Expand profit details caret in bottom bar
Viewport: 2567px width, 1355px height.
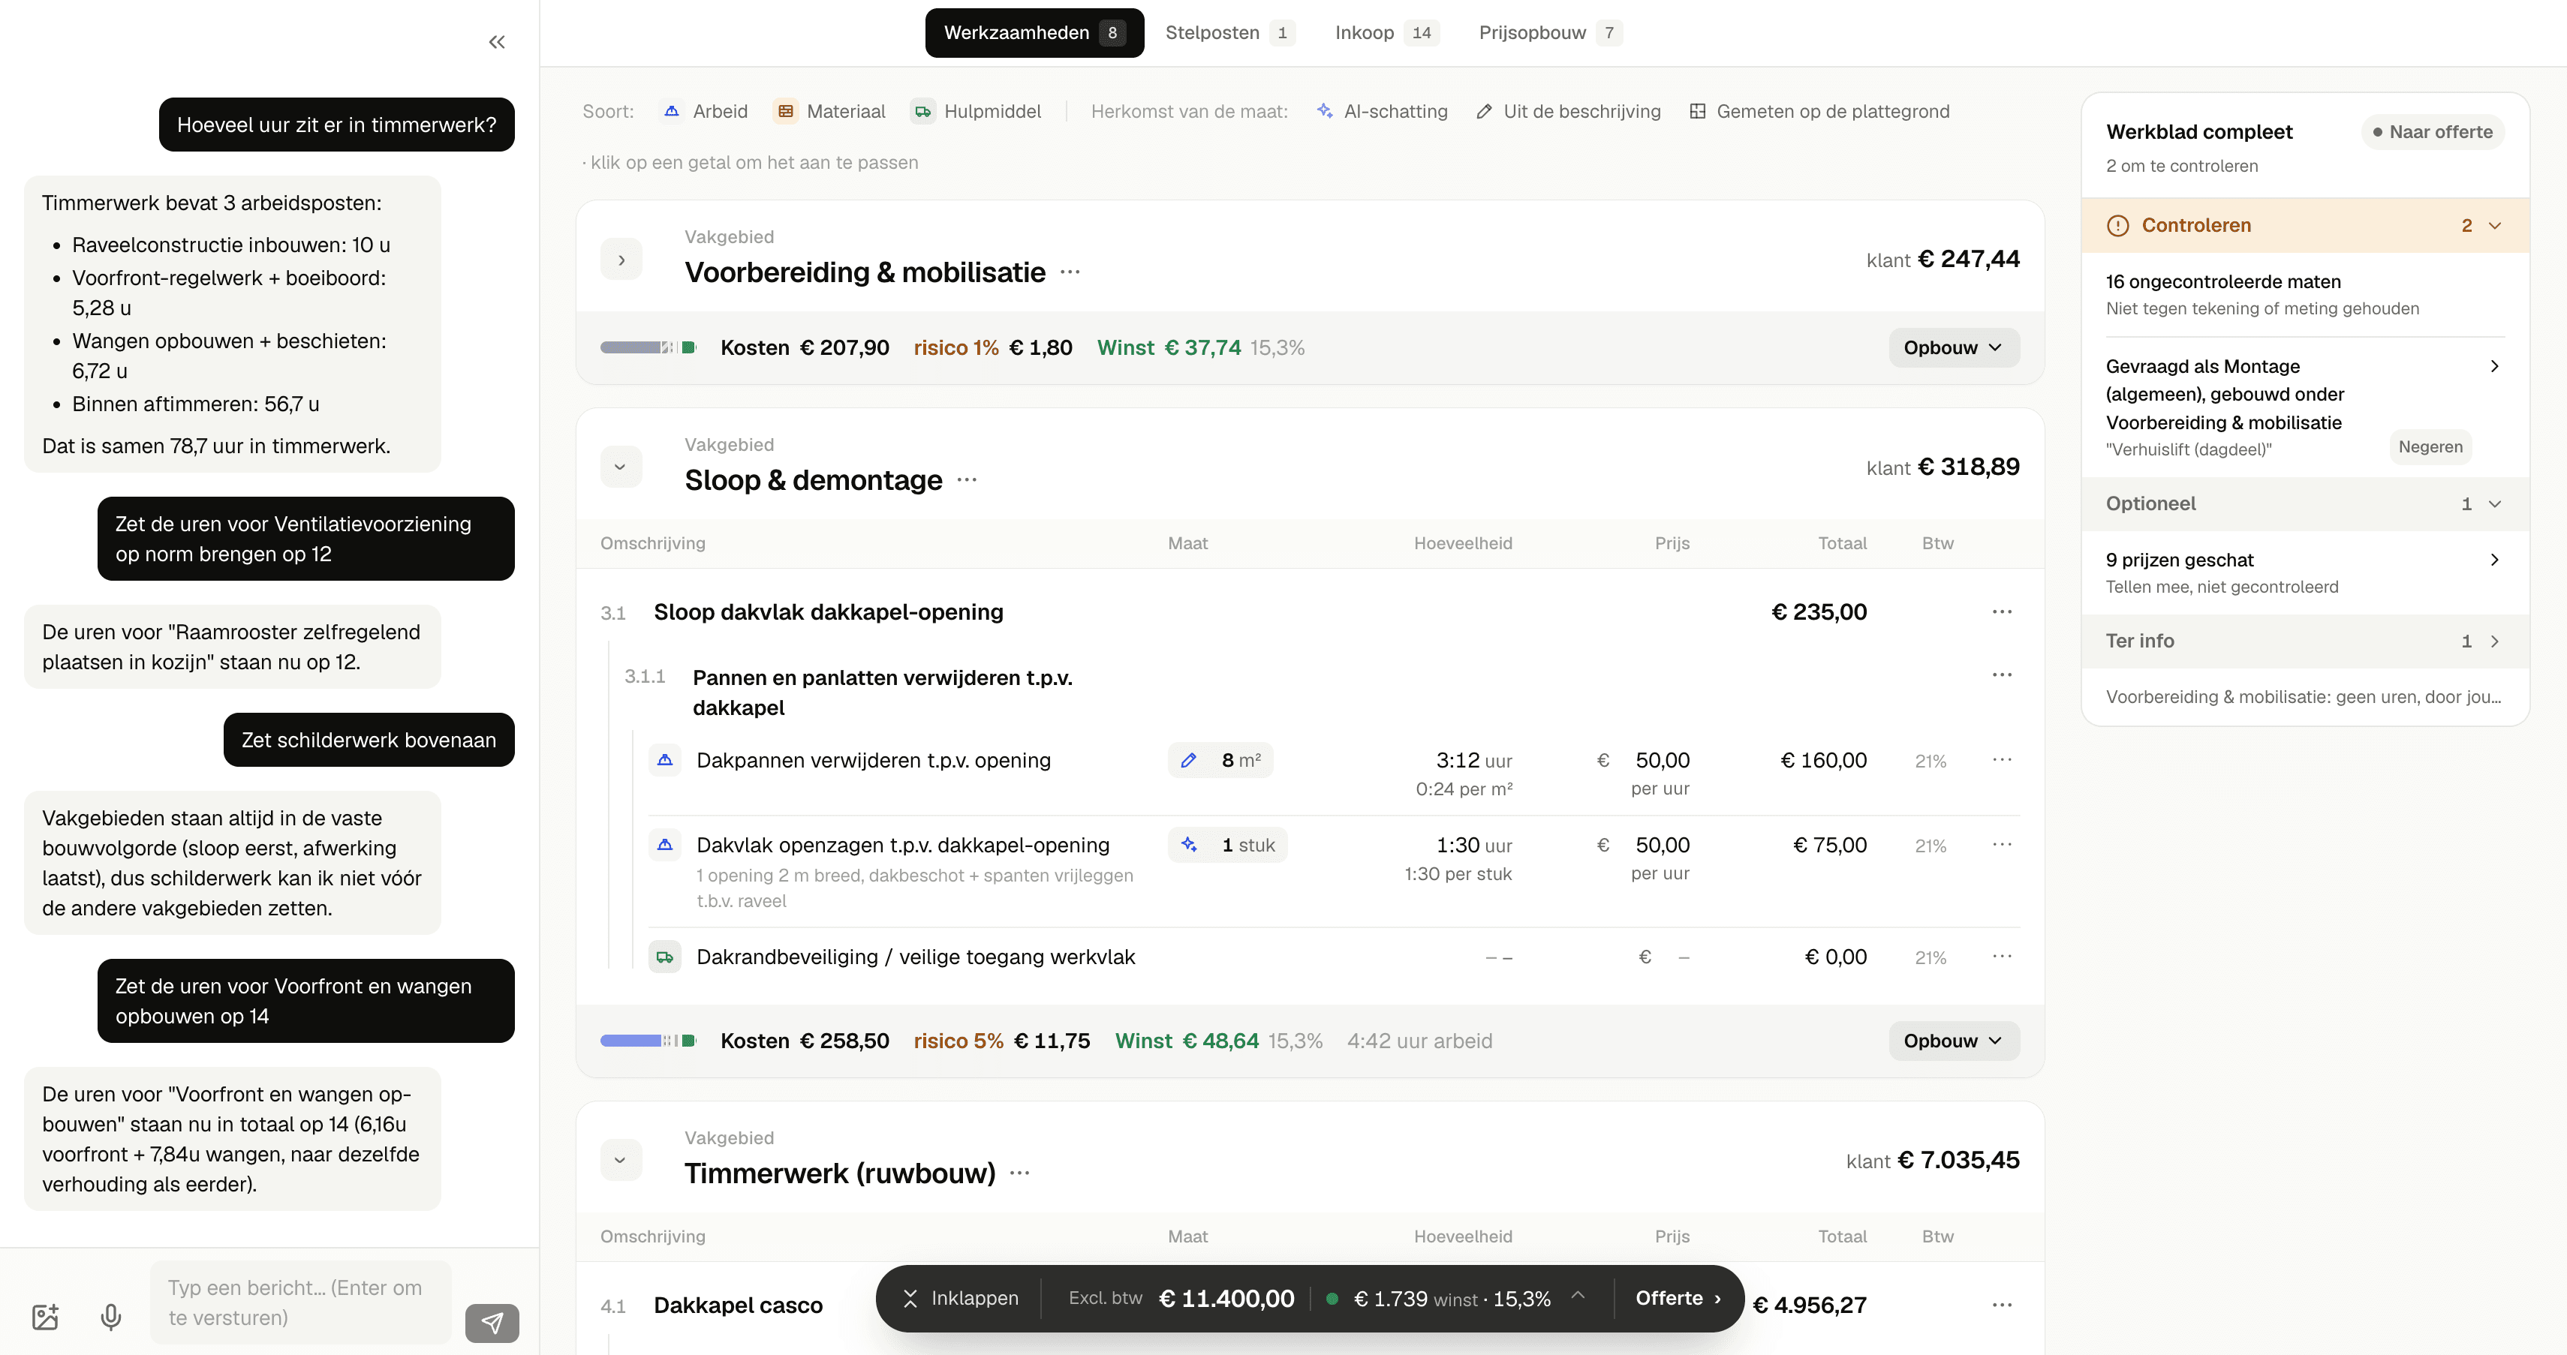[1578, 1296]
